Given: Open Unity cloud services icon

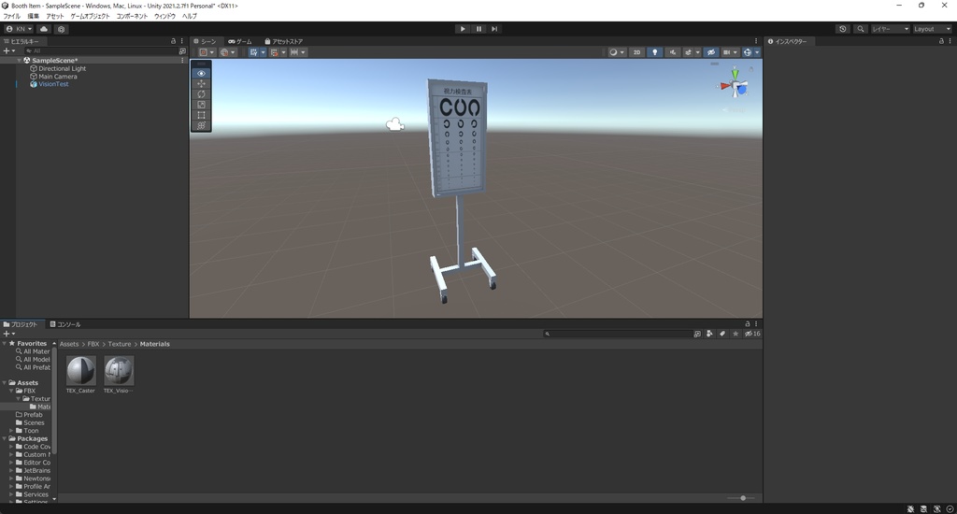Looking at the screenshot, I should point(44,29).
